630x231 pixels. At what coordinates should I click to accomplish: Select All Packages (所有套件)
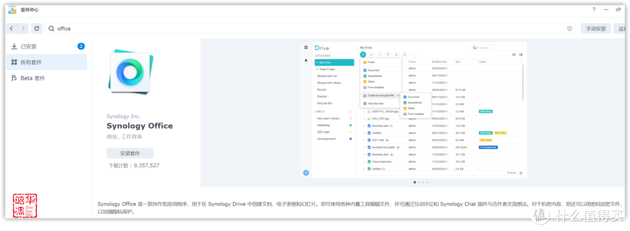pos(46,62)
